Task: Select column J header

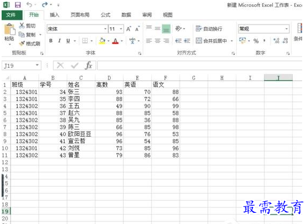Action: [278, 78]
